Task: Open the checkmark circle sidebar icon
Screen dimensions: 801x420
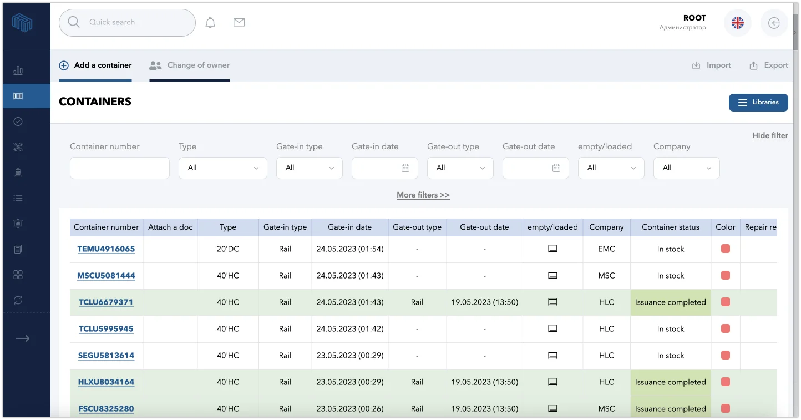Action: 18,122
